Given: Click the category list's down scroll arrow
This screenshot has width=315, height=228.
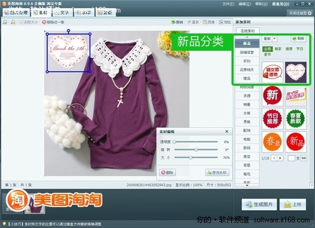Looking at the screenshot, I should coord(247,185).
